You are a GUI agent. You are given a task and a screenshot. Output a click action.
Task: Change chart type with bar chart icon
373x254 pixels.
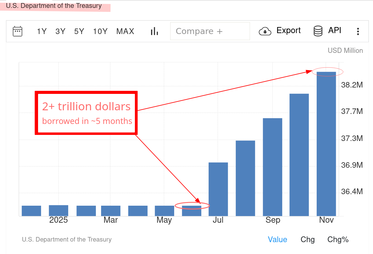155,31
